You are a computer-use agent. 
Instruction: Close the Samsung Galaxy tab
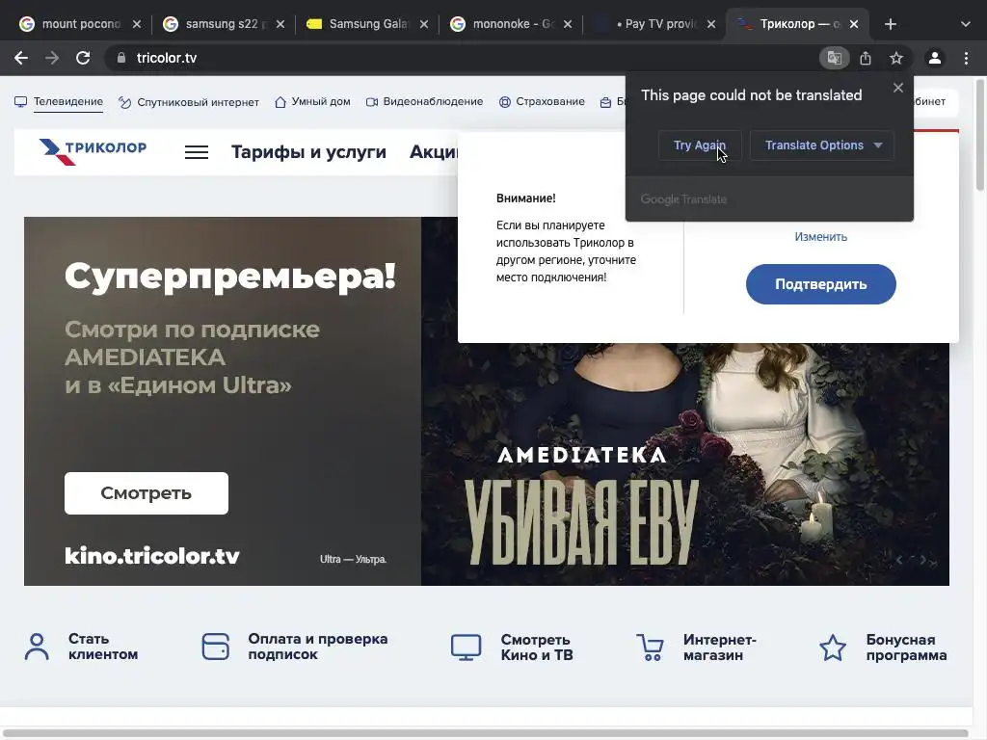[x=424, y=24]
